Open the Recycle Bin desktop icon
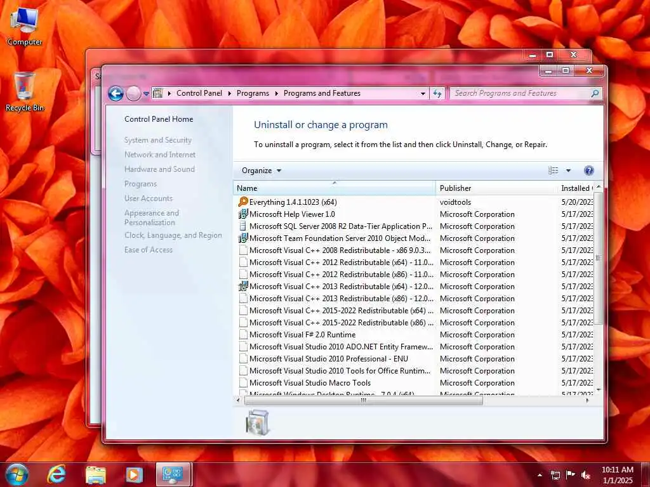 25,92
